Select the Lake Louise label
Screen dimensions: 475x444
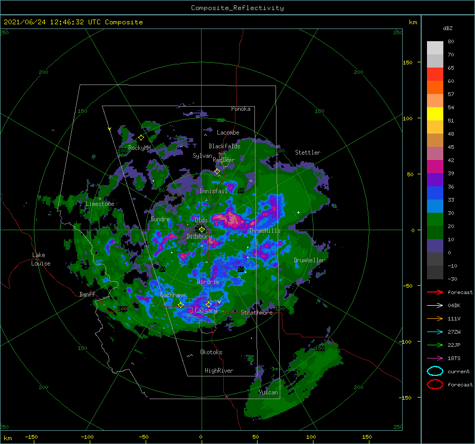coord(41,259)
